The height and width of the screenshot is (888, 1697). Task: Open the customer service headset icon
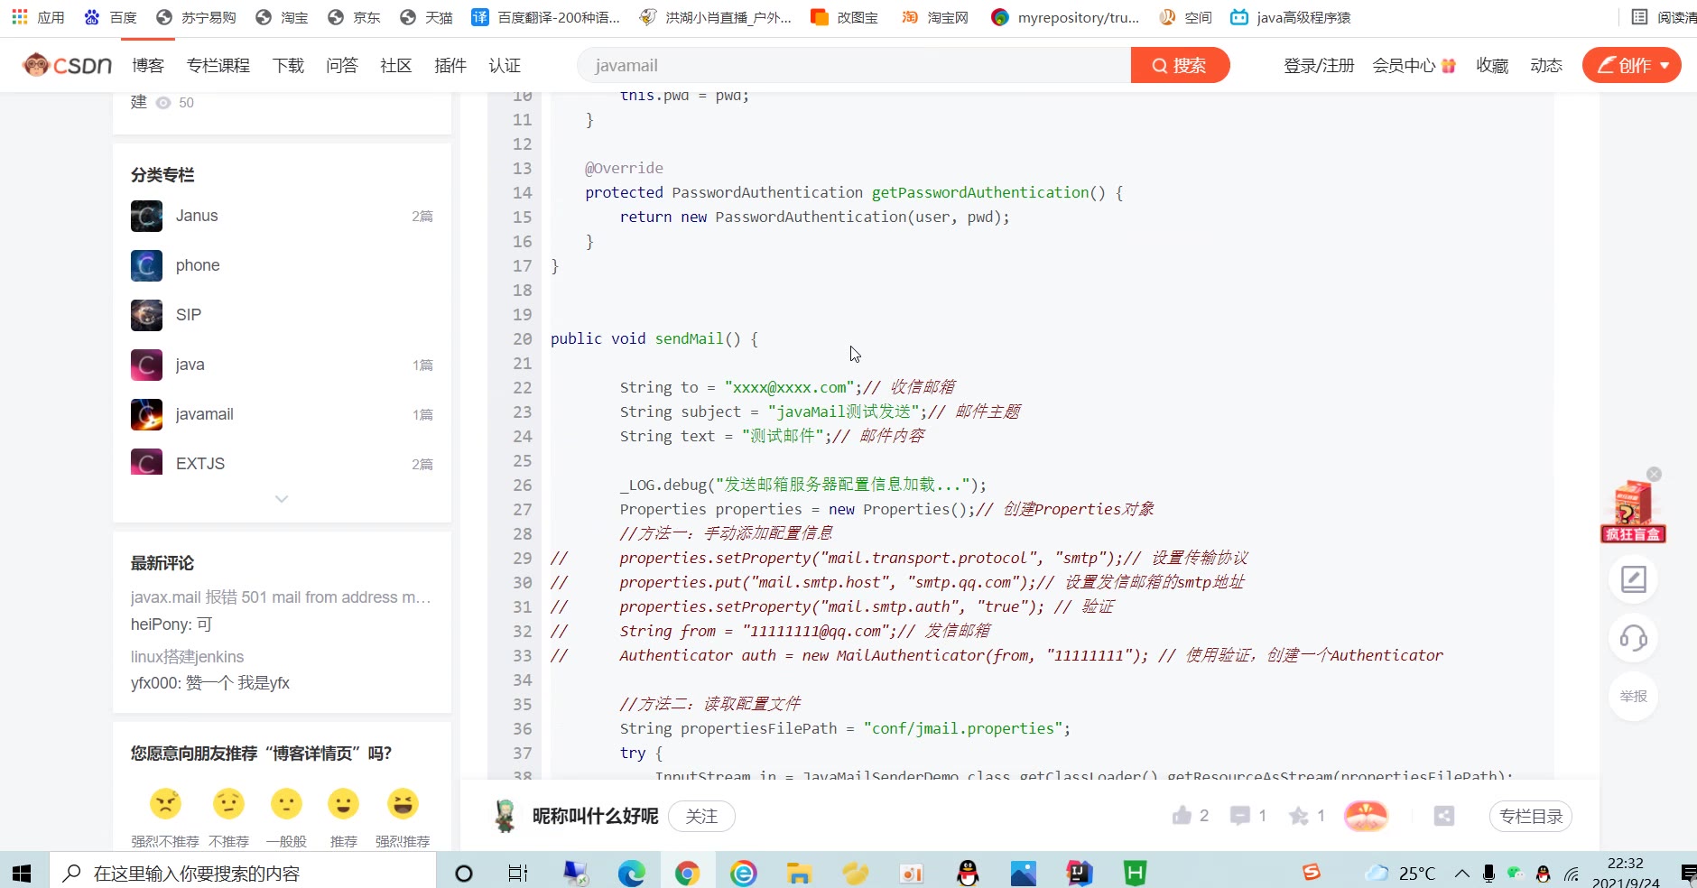[x=1633, y=638]
